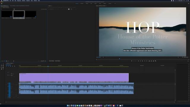
Task: Click the timeline playhead timecode display
Action: 8,65
